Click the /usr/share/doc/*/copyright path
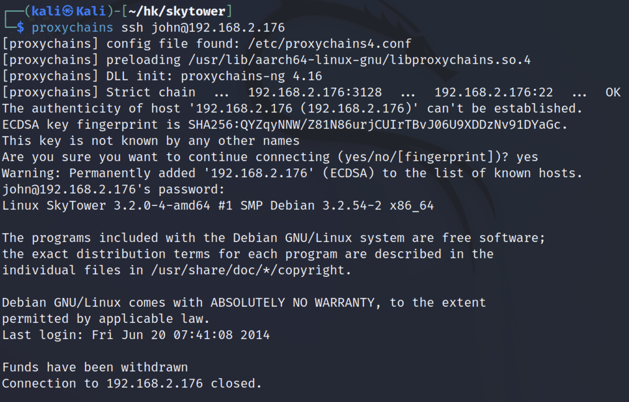Screen dimensions: 629x402 (x=250, y=270)
